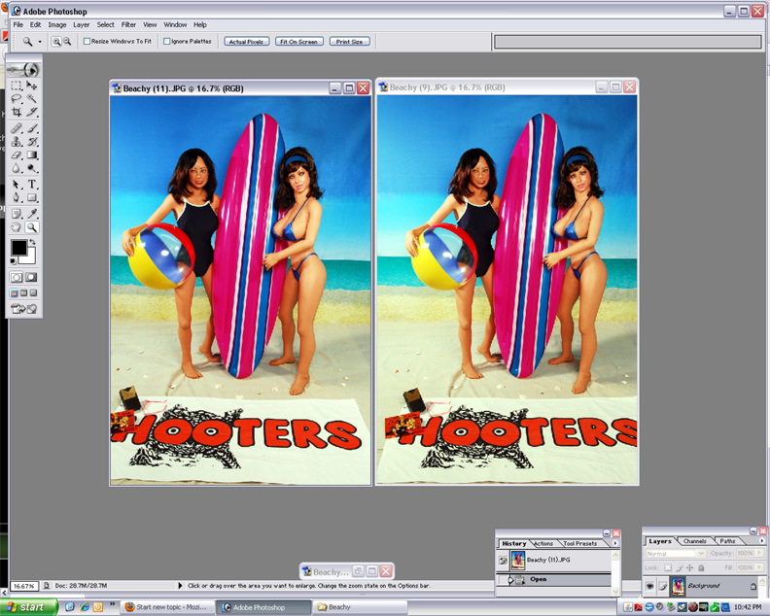Image resolution: width=770 pixels, height=616 pixels.
Task: Click the Zoom Out icon in options bar
Action: pos(67,42)
